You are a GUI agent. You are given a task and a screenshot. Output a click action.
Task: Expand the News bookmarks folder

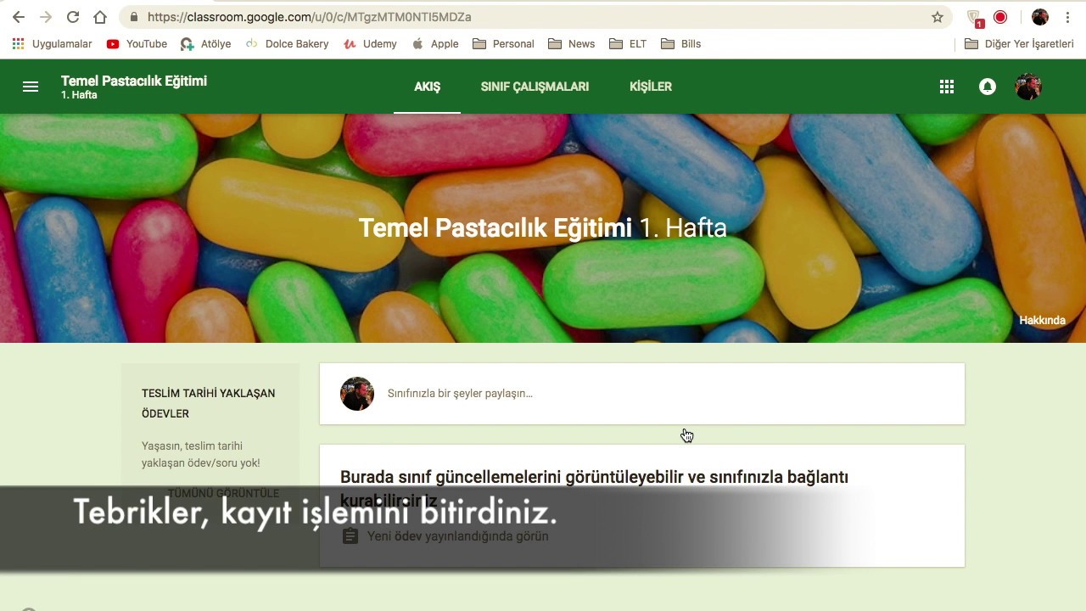coord(572,44)
